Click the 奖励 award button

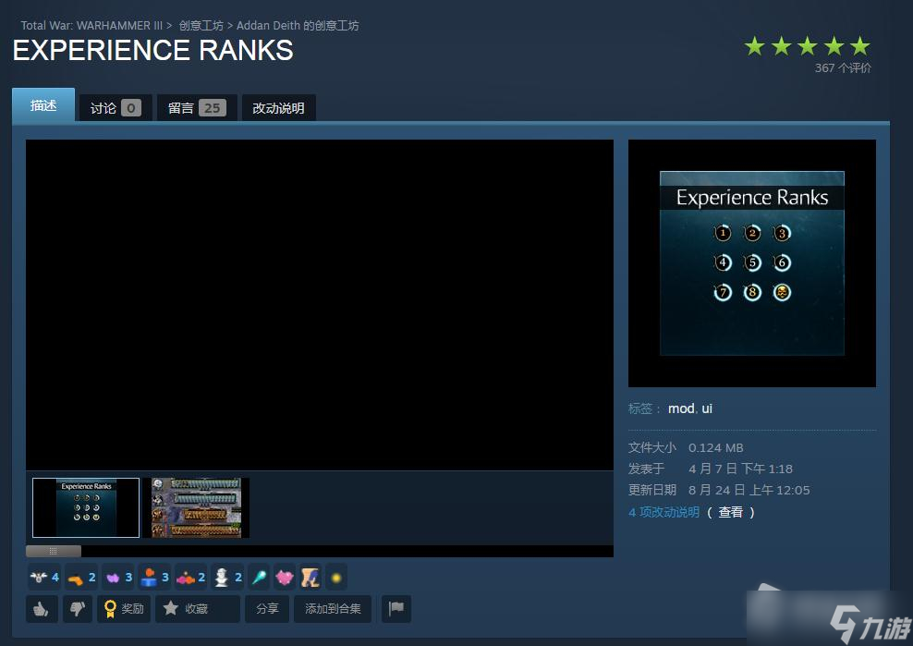coord(124,609)
